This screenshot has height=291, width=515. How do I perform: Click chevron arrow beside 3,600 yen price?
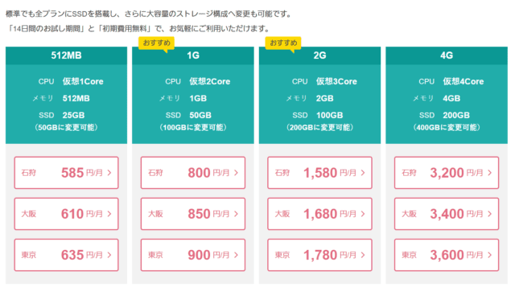point(490,255)
